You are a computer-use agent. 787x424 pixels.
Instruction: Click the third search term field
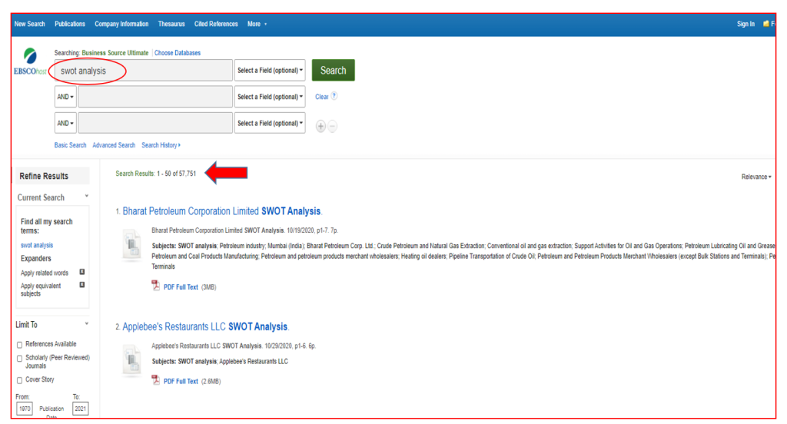coord(155,123)
